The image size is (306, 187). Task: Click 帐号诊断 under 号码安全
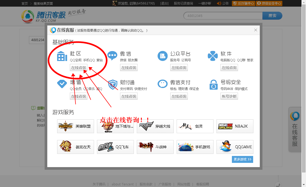(229, 96)
